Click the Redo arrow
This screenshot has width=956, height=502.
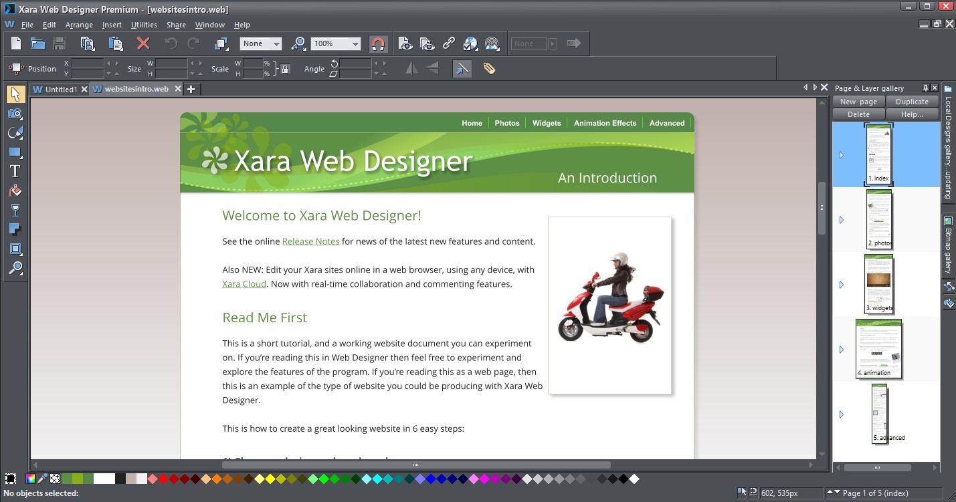point(194,43)
